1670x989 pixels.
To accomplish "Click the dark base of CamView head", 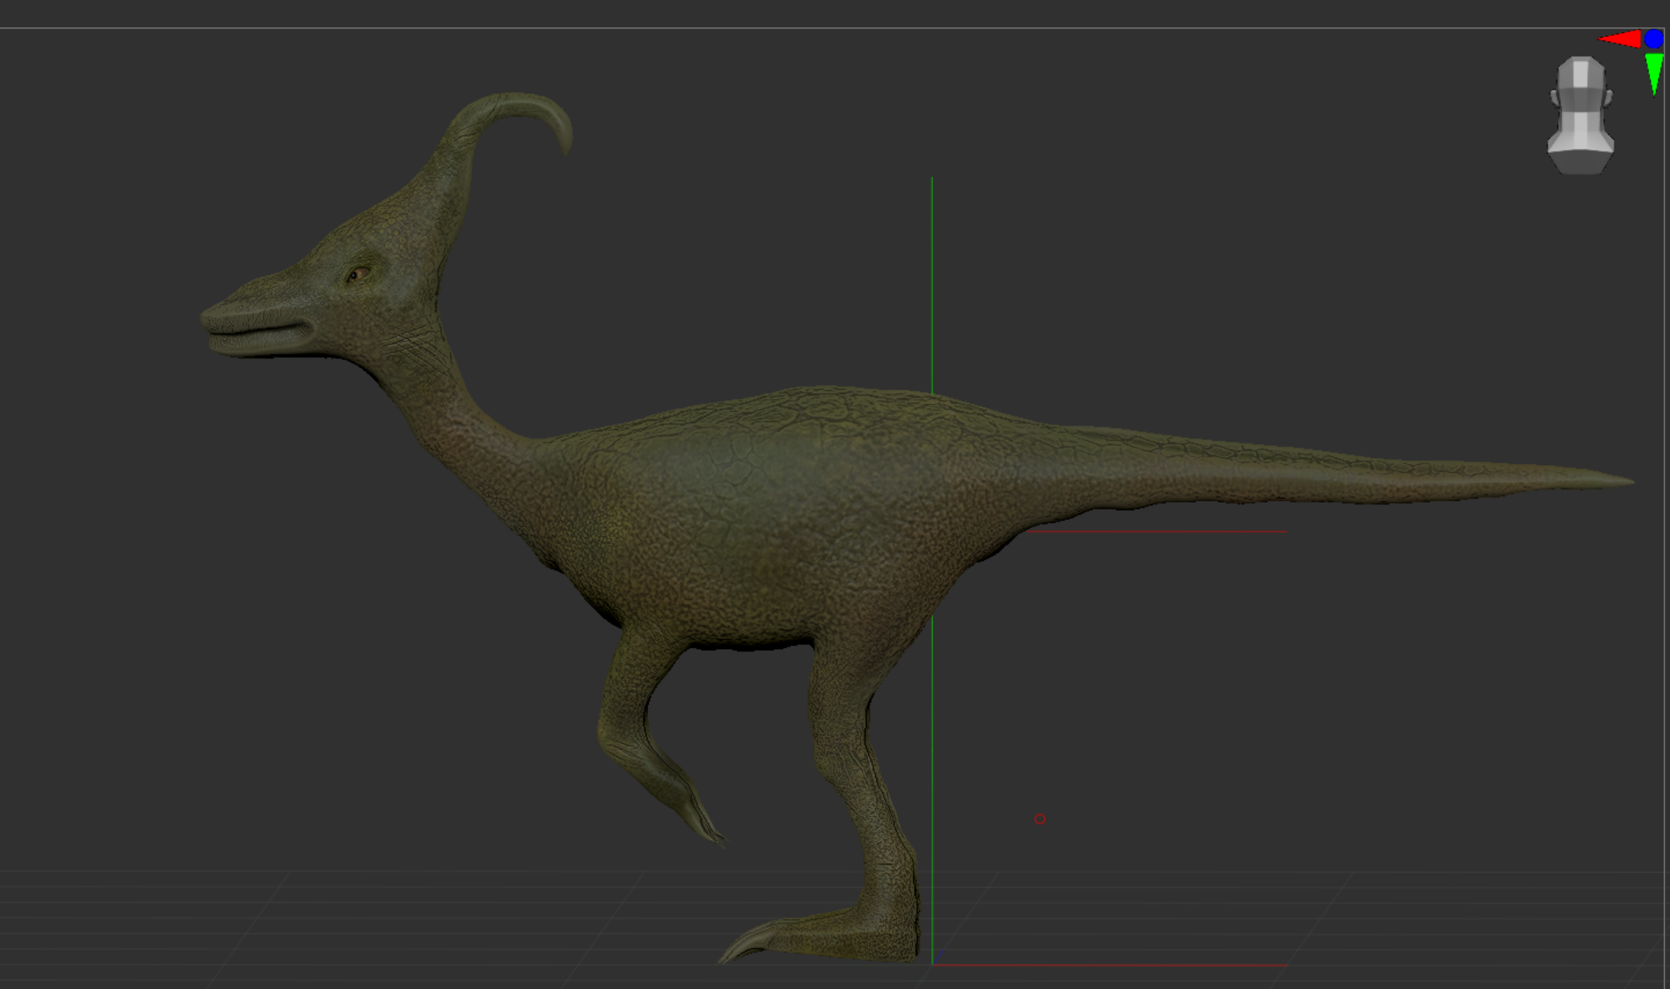I will [x=1581, y=162].
